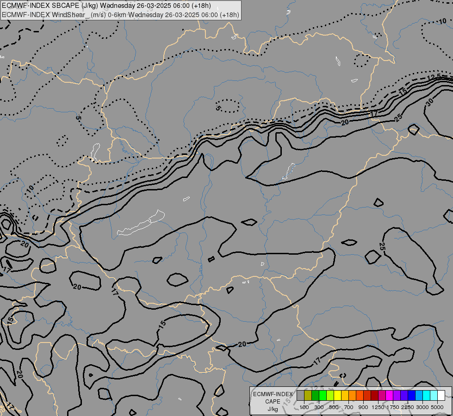Select the amber legend swatch before 700
The height and width of the screenshot is (416, 453).
click(x=345, y=396)
